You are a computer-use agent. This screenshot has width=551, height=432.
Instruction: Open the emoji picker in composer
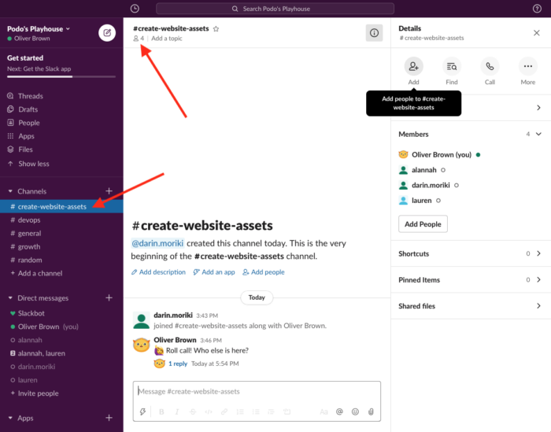pyautogui.click(x=355, y=411)
